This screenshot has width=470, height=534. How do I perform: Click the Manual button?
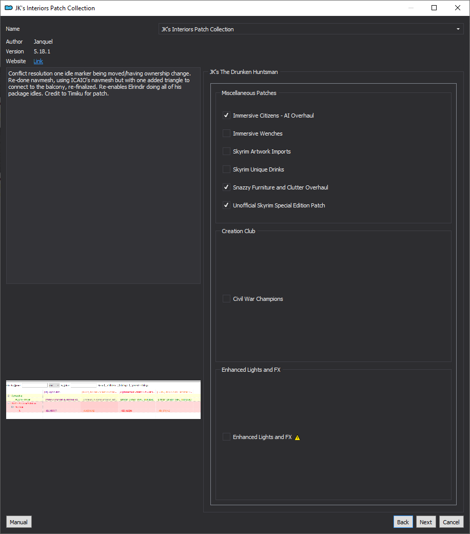18,522
